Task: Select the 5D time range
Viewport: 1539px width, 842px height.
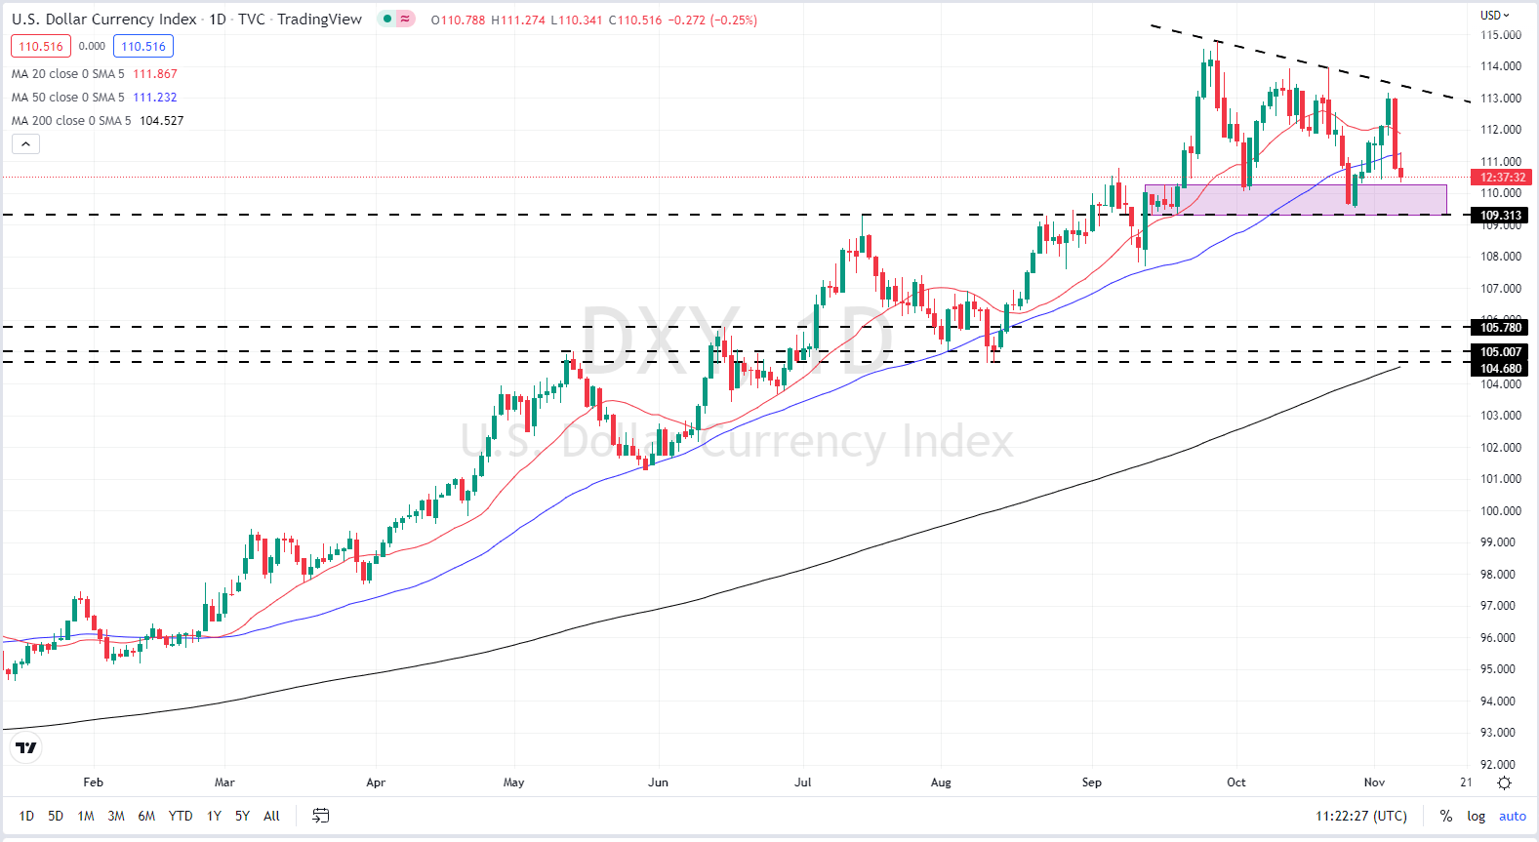Action: (x=56, y=816)
